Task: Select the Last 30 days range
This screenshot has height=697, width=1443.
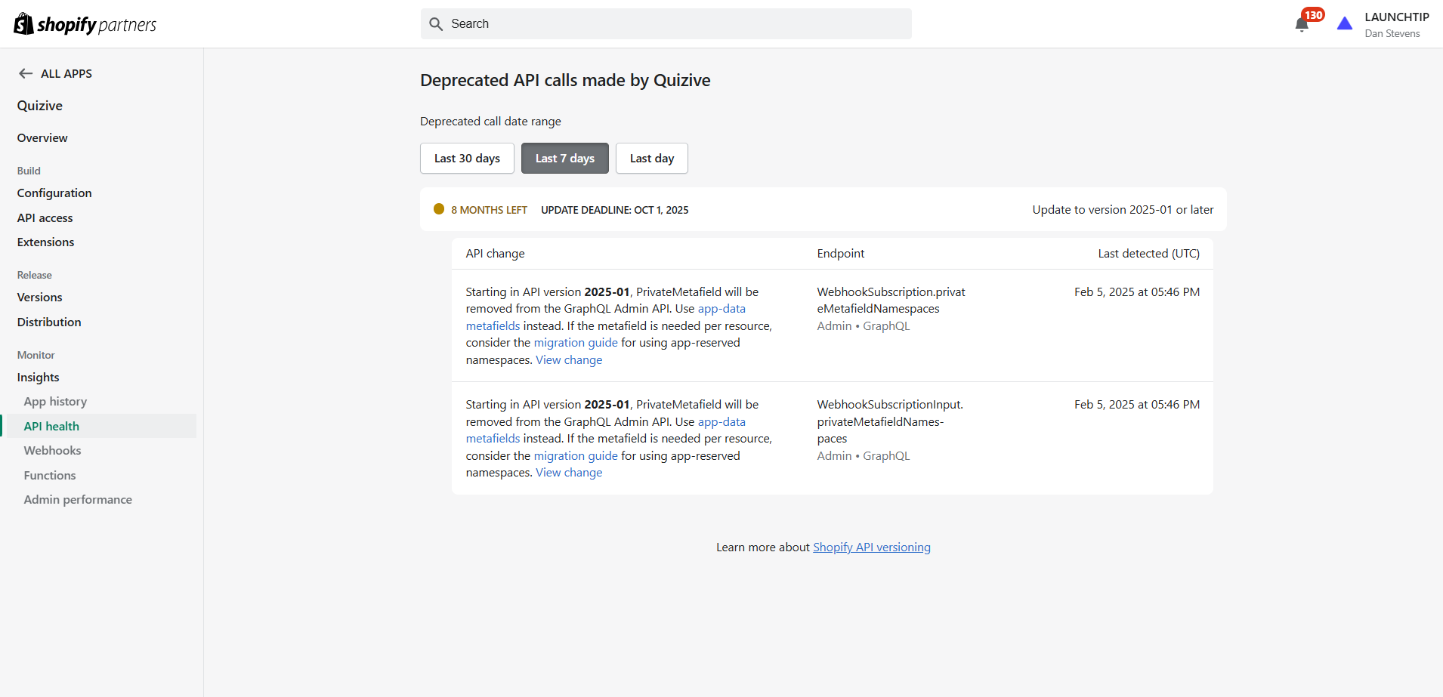Action: (467, 159)
